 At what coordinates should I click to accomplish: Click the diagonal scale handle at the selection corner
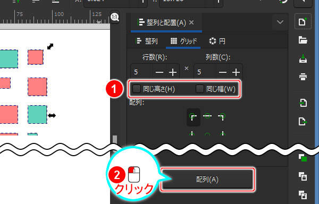[51, 47]
